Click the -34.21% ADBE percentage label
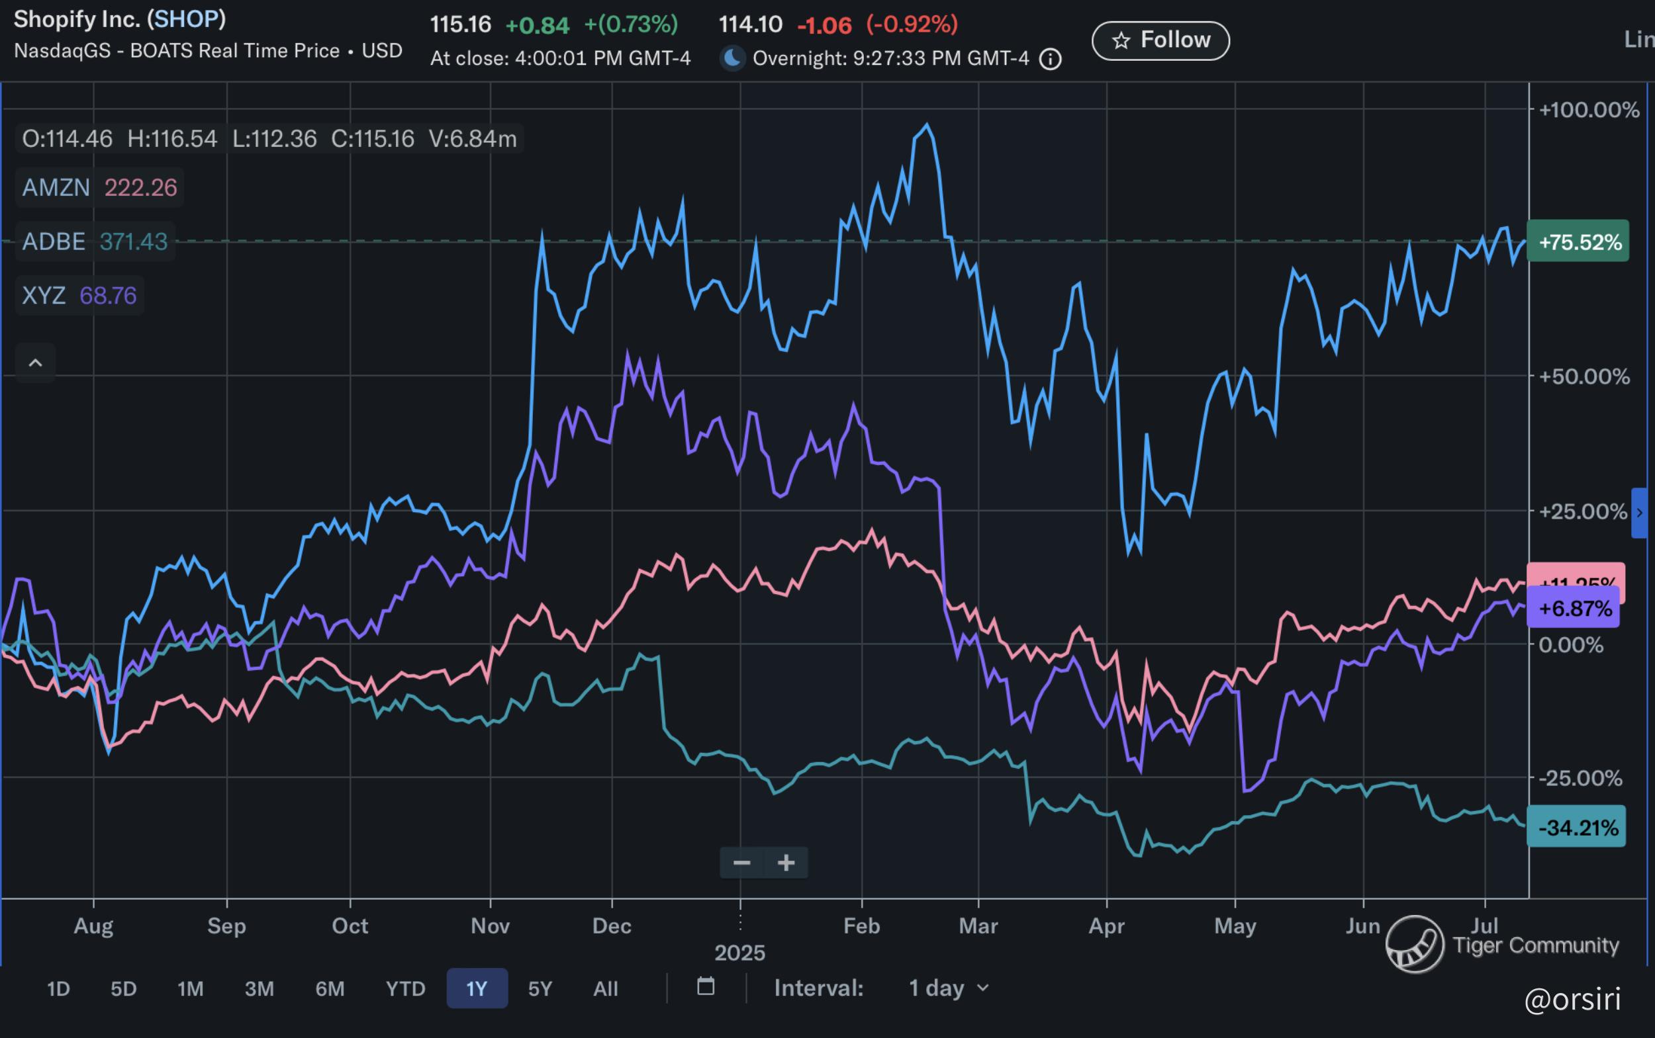The image size is (1655, 1038). pyautogui.click(x=1576, y=827)
